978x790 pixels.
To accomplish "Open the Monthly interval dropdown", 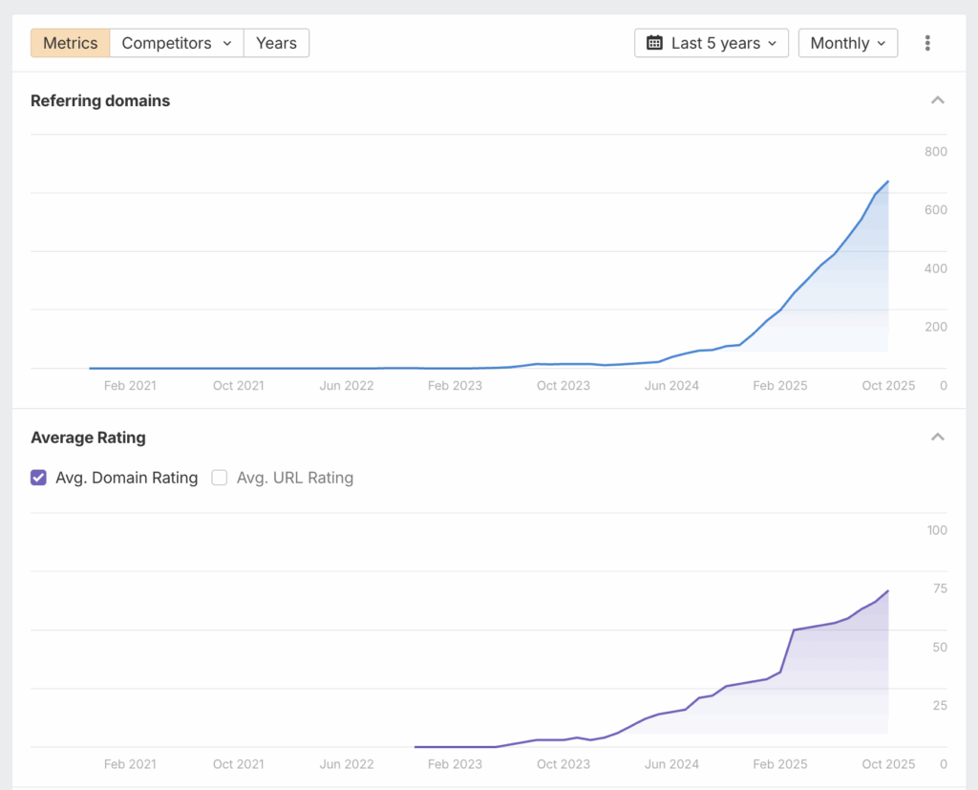I will coord(847,43).
